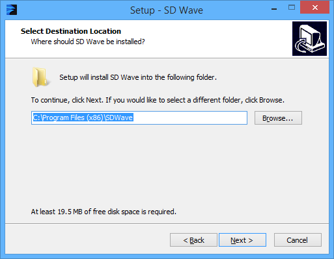
Task: Click 'Where should SD Wave be installed?' text
Action: [88, 42]
